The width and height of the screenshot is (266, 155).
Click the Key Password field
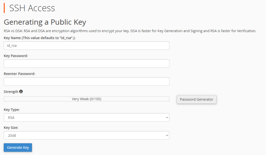pyautogui.click(x=86, y=63)
